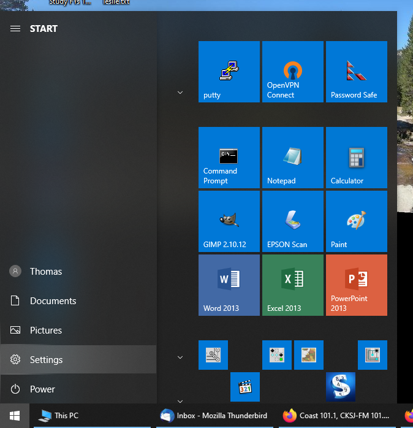
Task: Open the small tile showing numbered circles joined by lines
Action: pyautogui.click(x=213, y=355)
